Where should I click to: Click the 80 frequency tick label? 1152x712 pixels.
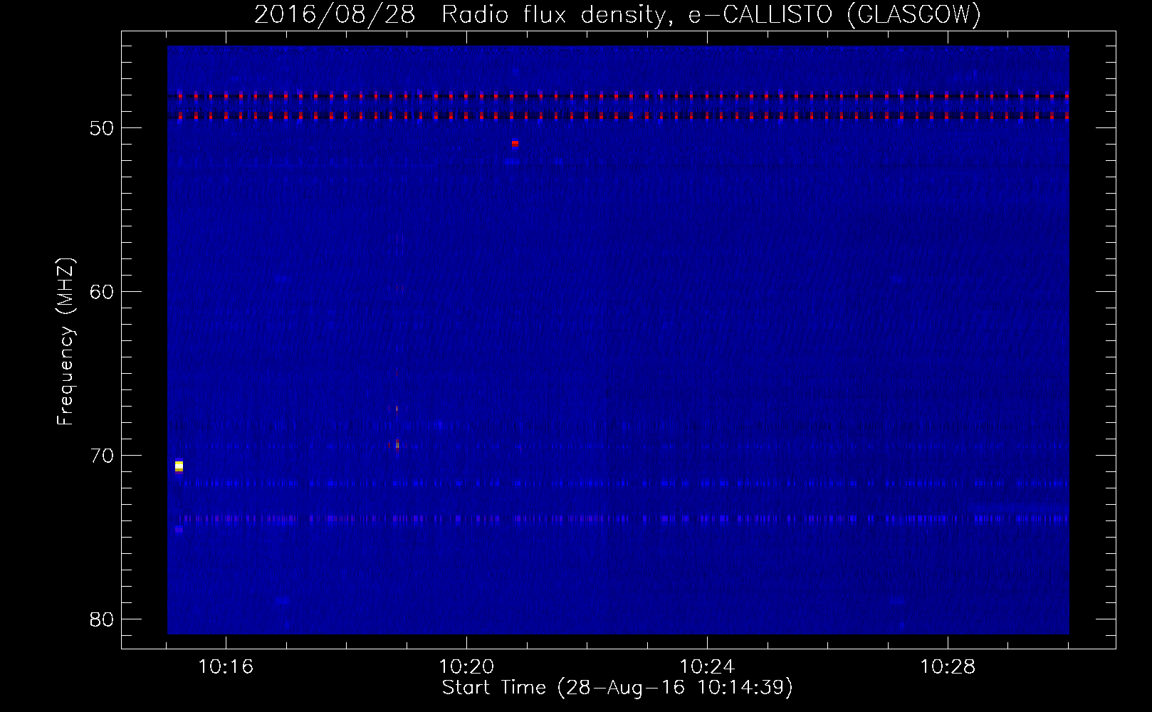click(102, 619)
